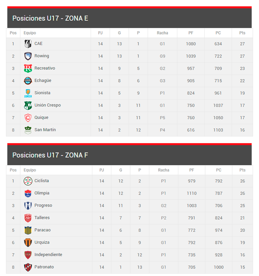Click the Rowing team crest

point(28,56)
